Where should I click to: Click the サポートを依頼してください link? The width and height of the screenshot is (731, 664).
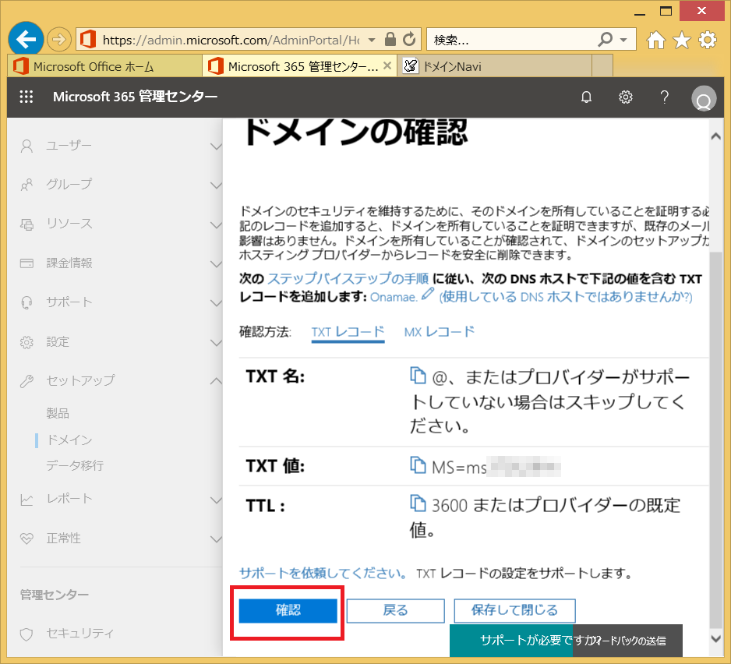tap(323, 573)
